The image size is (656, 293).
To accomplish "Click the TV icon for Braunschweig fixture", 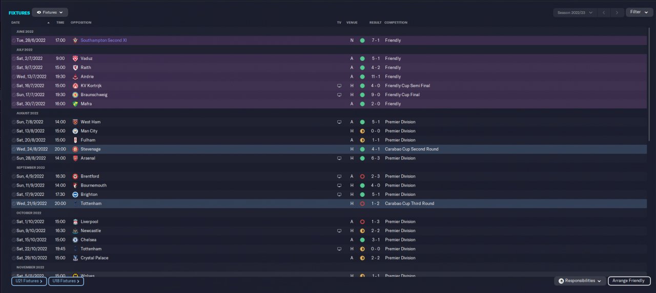I will (x=339, y=95).
